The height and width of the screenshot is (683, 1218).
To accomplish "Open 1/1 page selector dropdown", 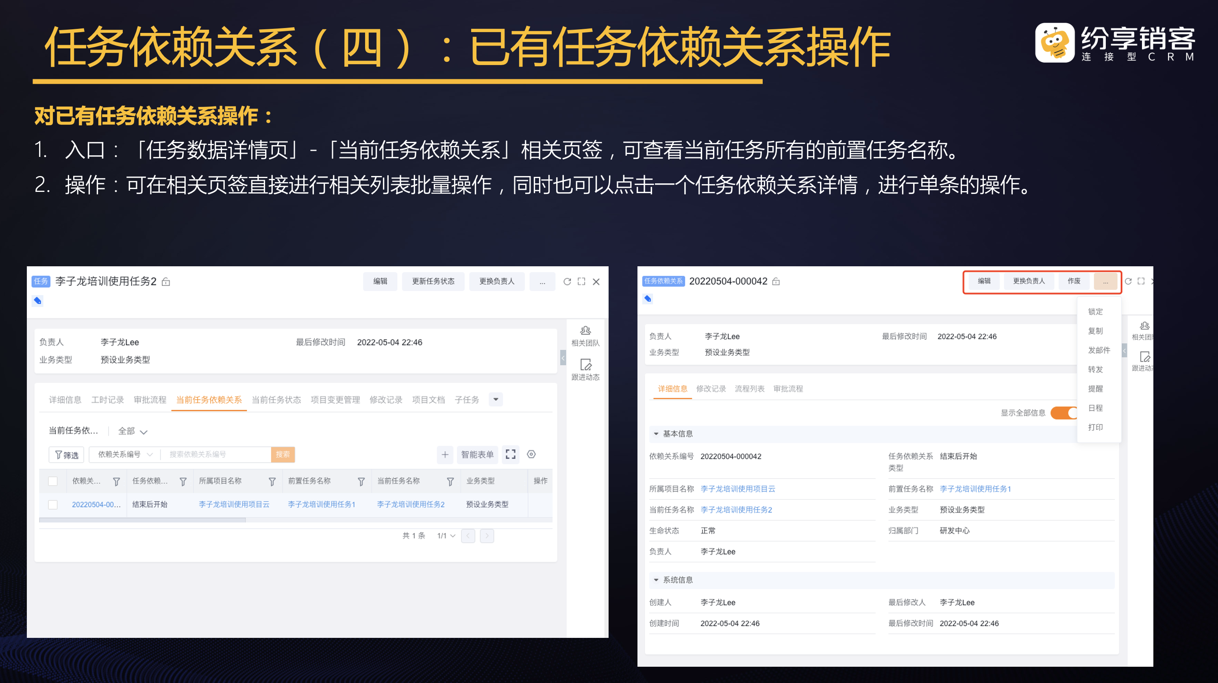I will [446, 536].
